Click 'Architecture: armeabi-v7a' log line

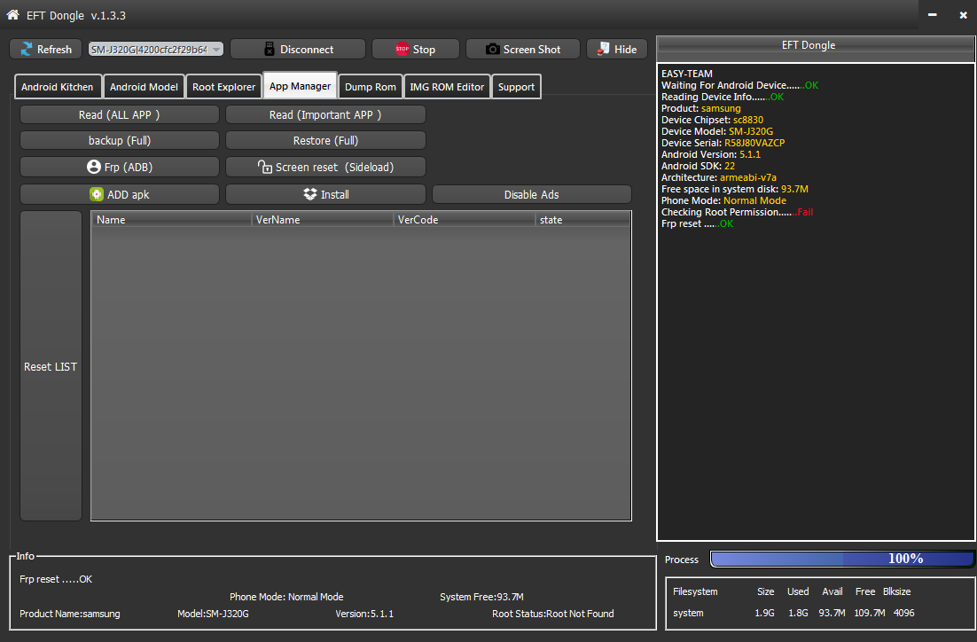pyautogui.click(x=718, y=177)
